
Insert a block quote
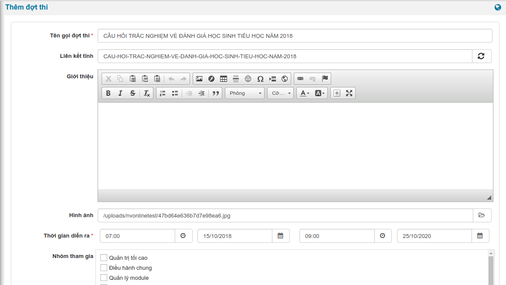(215, 93)
